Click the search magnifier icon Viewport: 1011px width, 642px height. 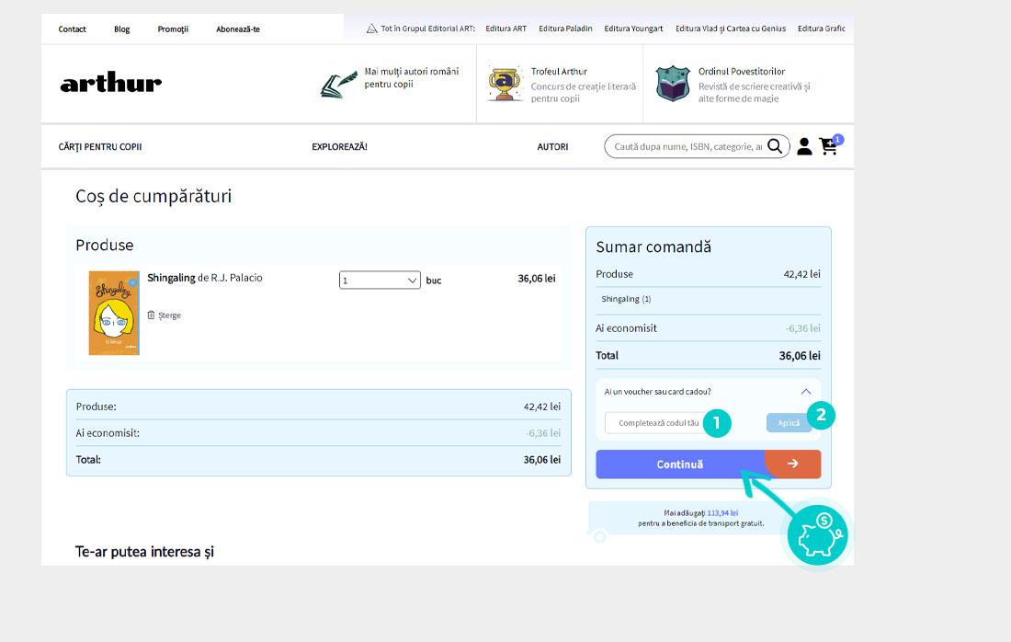[x=776, y=146]
